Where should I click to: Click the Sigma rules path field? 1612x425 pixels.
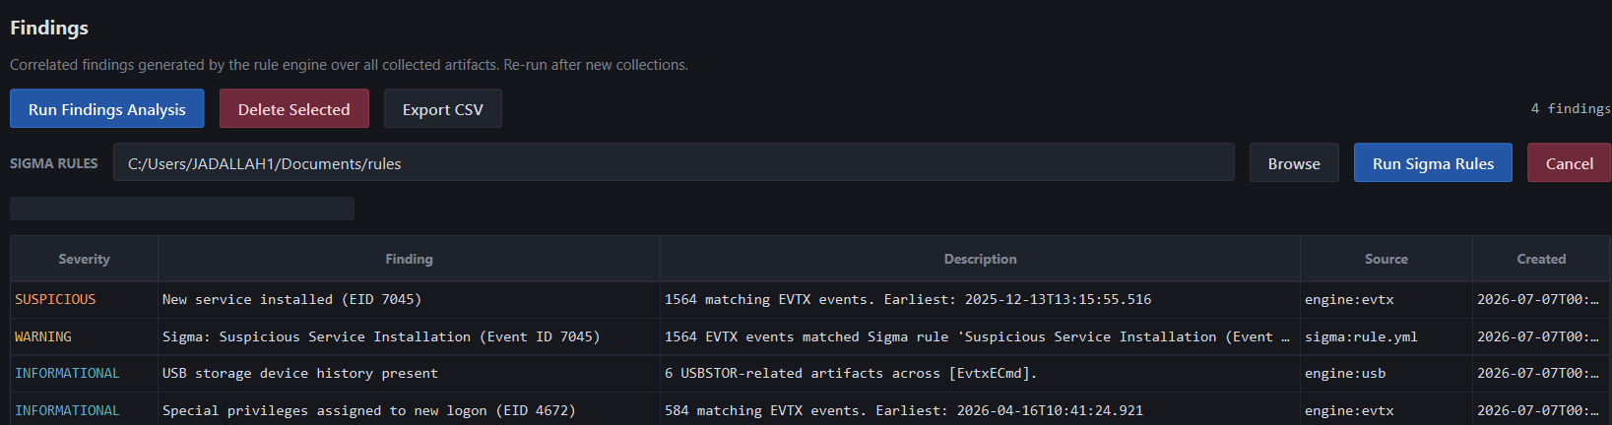pyautogui.click(x=674, y=163)
